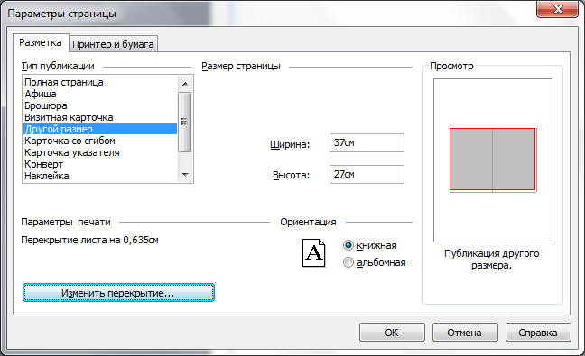The image size is (585, 356).
Task: Switch to the Принтер и бумага tab
Action: pos(113,44)
